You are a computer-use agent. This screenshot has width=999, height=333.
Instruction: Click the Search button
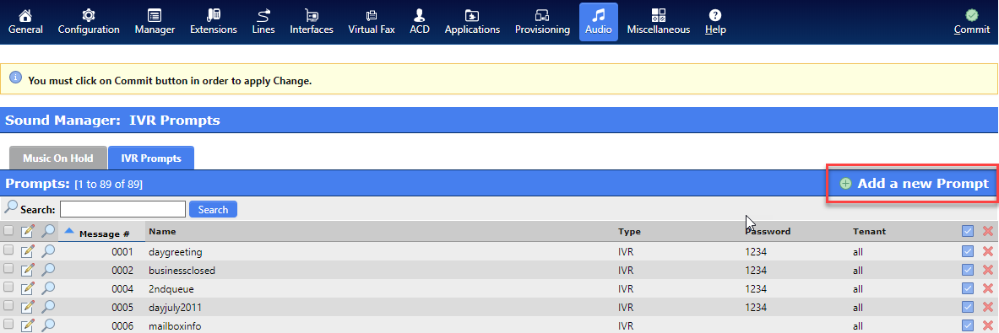click(x=213, y=209)
